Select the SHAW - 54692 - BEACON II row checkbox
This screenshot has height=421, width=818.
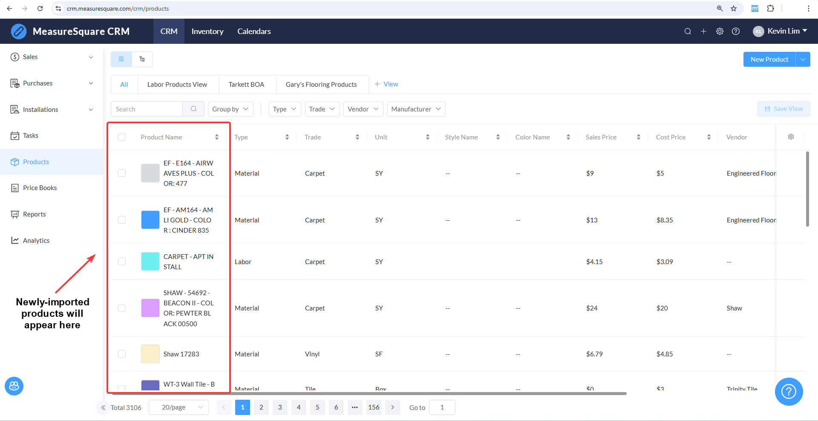coord(122,308)
